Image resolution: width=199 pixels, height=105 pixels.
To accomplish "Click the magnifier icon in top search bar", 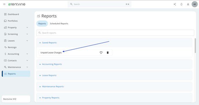I will tap(71, 4).
